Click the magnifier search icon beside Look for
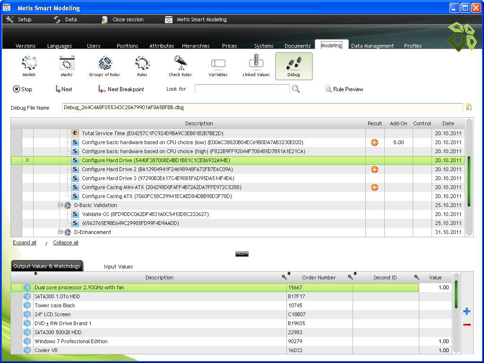Image resolution: width=484 pixels, height=363 pixels. click(x=296, y=89)
